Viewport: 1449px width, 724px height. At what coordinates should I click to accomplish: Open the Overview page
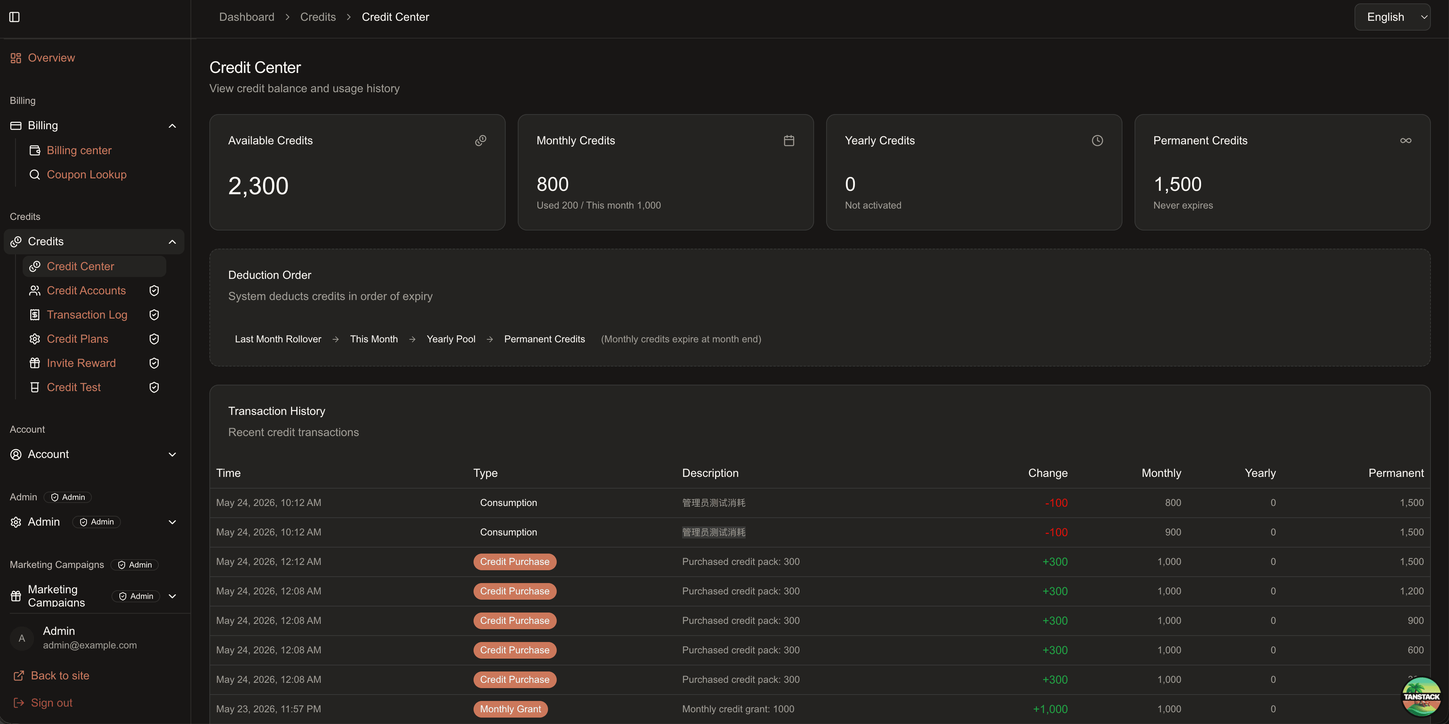point(51,58)
